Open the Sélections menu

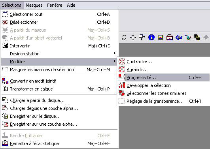[11, 5]
